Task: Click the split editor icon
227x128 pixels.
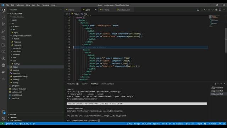Action: click(220, 10)
